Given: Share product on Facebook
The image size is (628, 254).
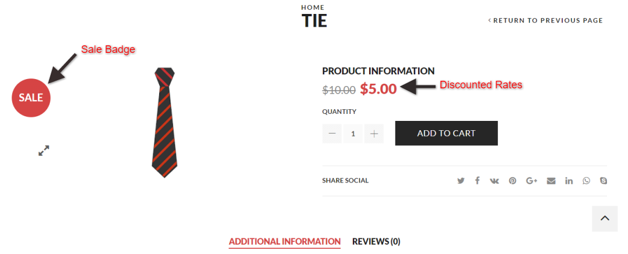Looking at the screenshot, I should click(477, 181).
